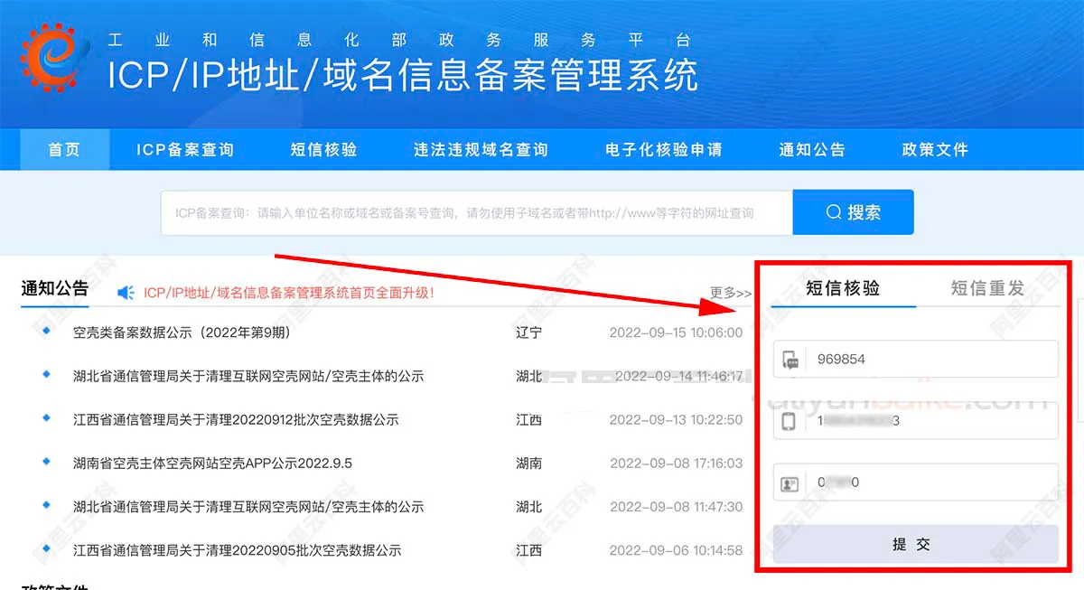
Task: Click the 更多>> link
Action: pos(733,292)
